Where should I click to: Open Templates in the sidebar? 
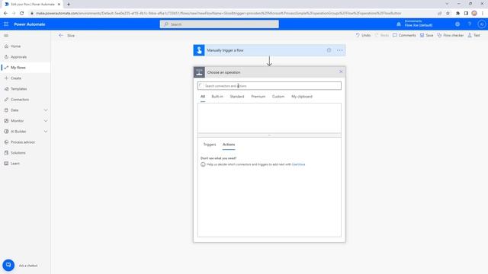coord(18,89)
